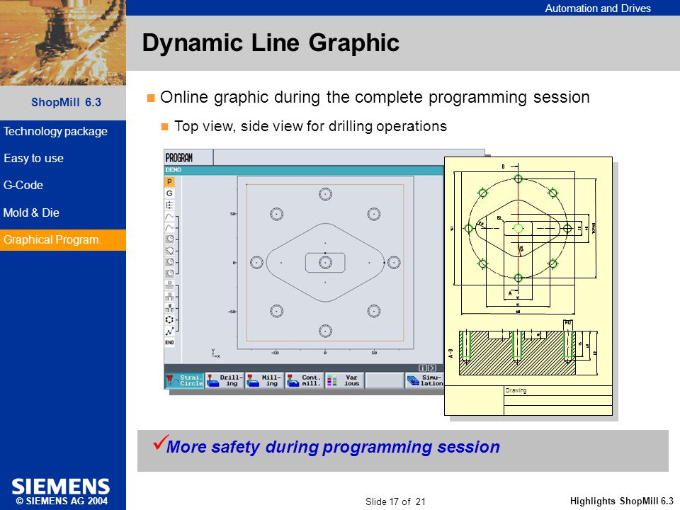The width and height of the screenshot is (680, 510).
Task: Click the info 'i' icon above softkeys
Action: coord(422,368)
